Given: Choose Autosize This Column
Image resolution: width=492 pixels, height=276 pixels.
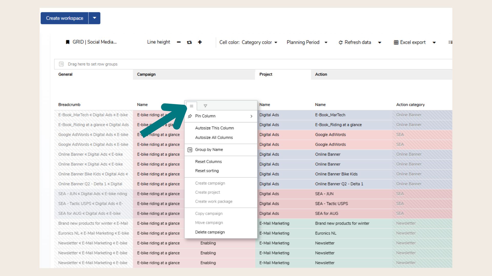Looking at the screenshot, I should coord(214,128).
